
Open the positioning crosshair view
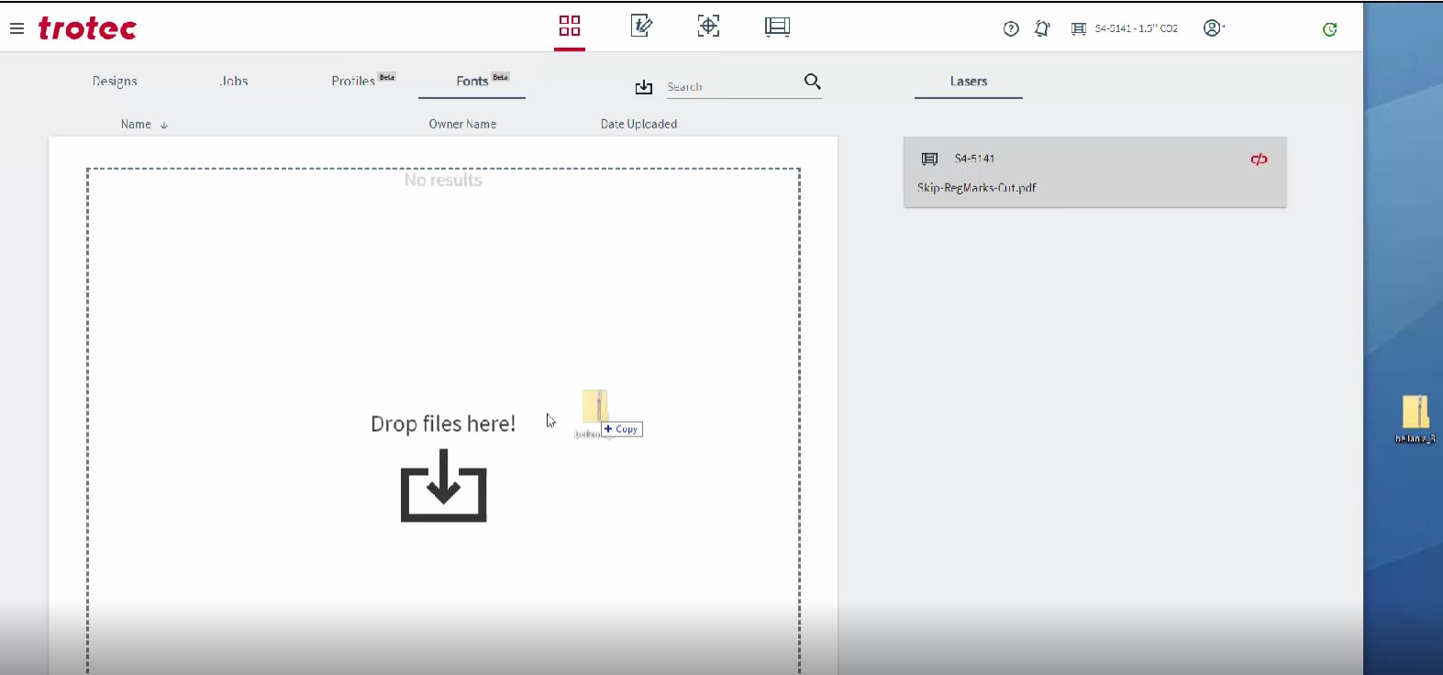tap(708, 26)
